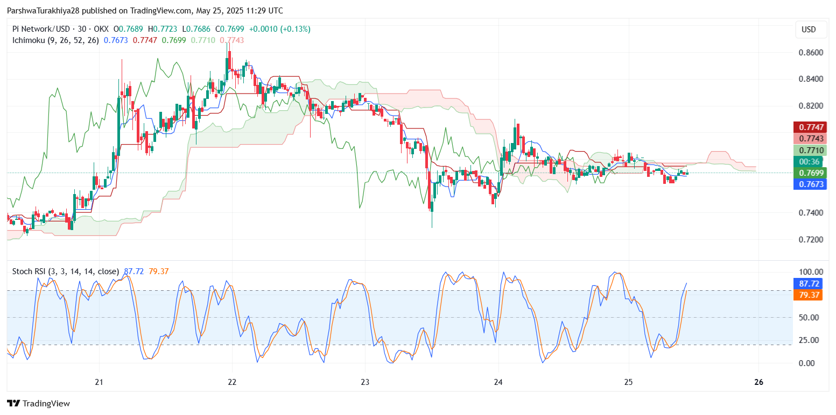Click the TradingView logo icon
The image size is (836, 415).
[x=13, y=403]
